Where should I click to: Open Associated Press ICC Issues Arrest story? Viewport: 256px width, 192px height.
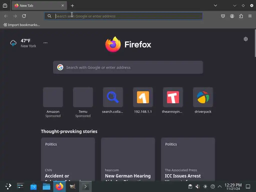point(188,159)
